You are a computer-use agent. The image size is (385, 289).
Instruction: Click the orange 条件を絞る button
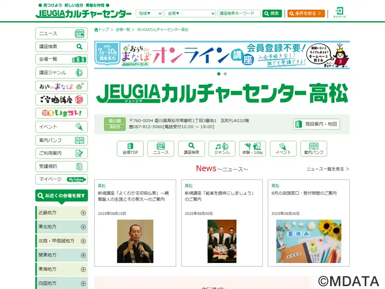pyautogui.click(x=306, y=13)
